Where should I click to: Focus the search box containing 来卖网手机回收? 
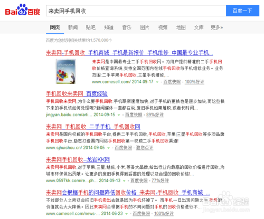point(136,11)
